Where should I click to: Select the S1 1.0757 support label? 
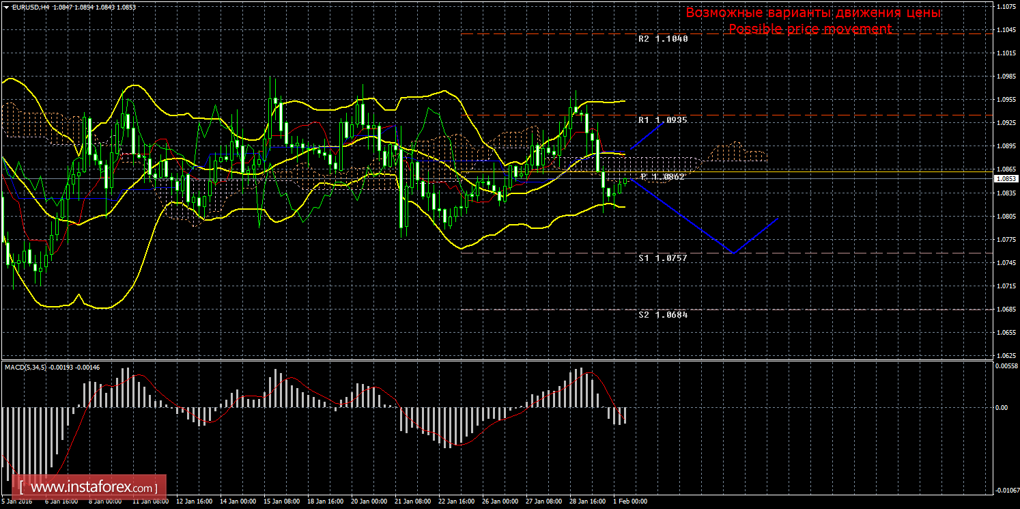coord(662,258)
